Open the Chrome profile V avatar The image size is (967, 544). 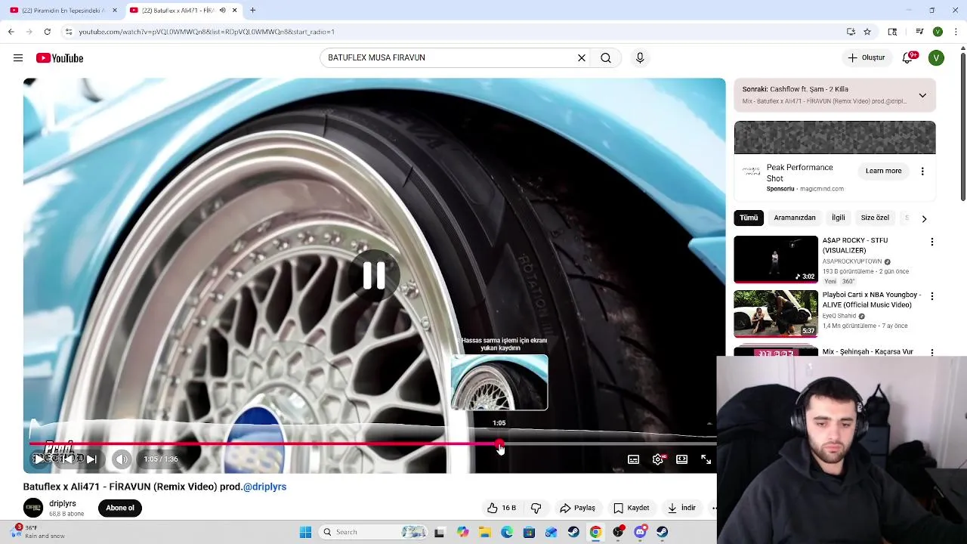click(938, 32)
